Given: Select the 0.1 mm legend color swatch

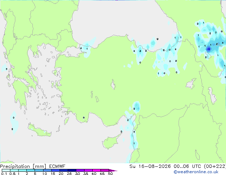Looking at the screenshot, I should pos(6,170).
